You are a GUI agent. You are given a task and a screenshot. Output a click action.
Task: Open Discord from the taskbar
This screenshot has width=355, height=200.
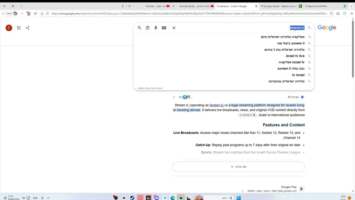pyautogui.click(x=156, y=198)
